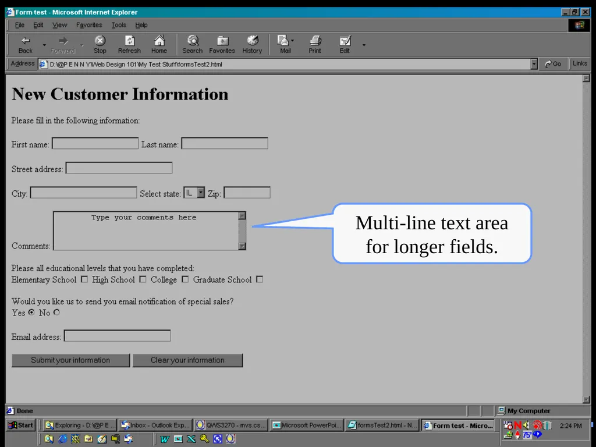The width and height of the screenshot is (596, 447).
Task: Launch the Excel icon in Quick Launch
Action: tap(191, 439)
